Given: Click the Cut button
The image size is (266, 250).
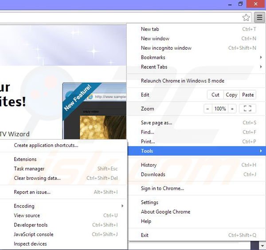Looking at the screenshot, I should tap(215, 95).
